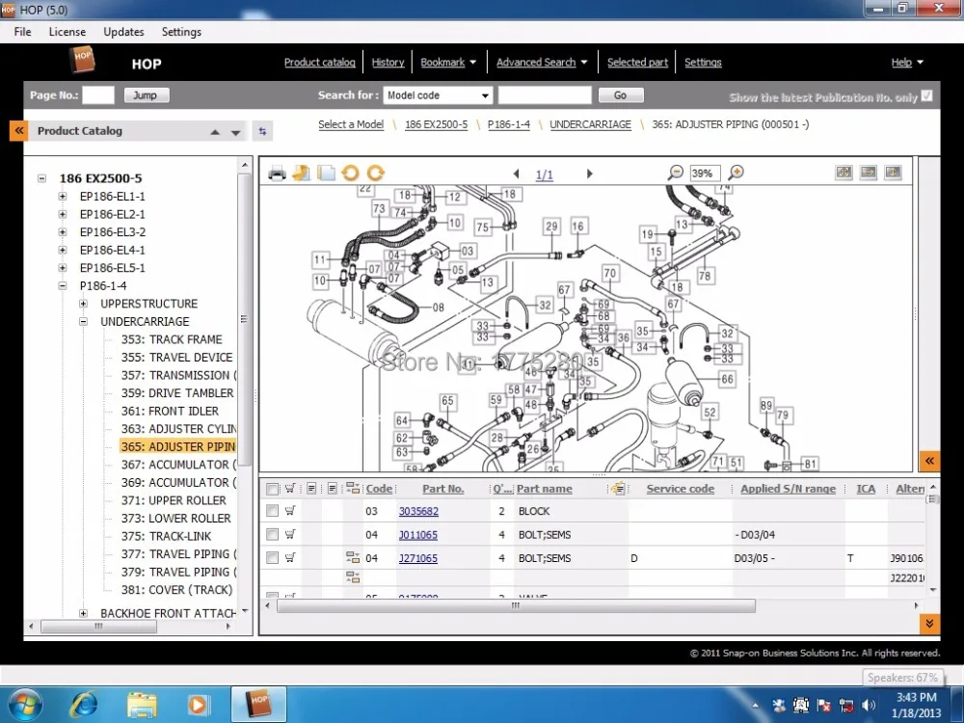Click the Go search button
964x723 pixels.
pyautogui.click(x=620, y=95)
